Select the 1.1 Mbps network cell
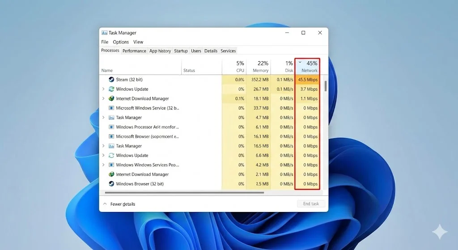The width and height of the screenshot is (458, 250). point(307,98)
